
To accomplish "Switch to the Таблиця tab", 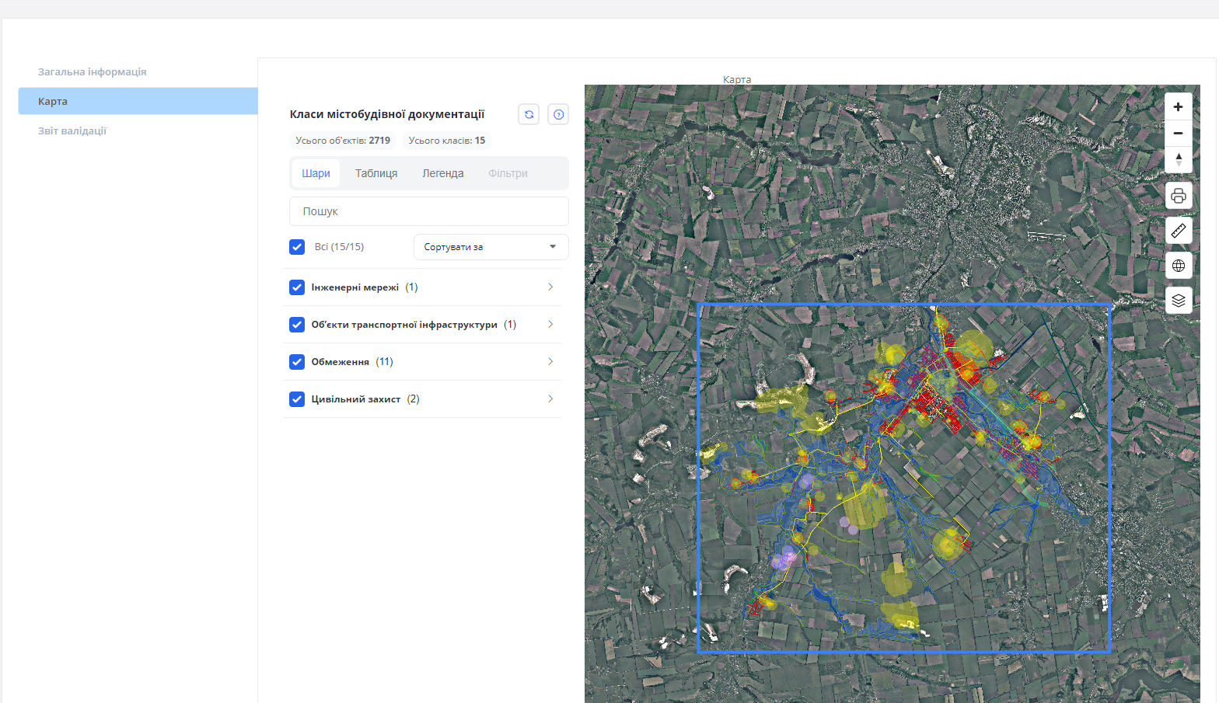I will coord(376,173).
